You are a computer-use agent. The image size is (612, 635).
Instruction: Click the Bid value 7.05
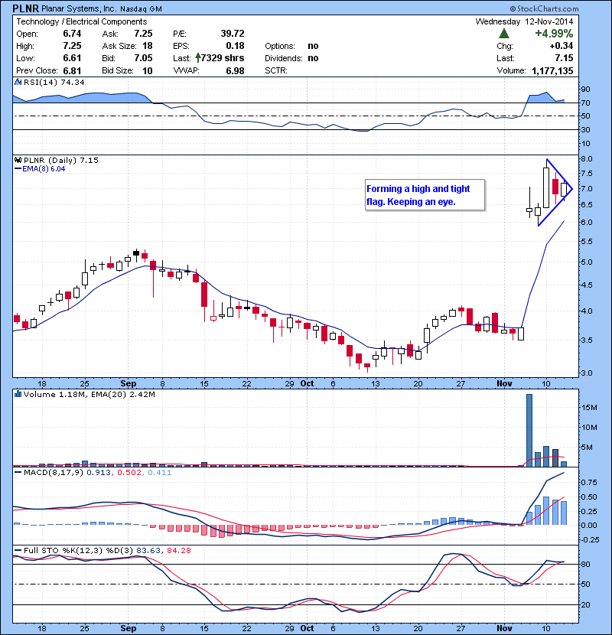click(x=143, y=58)
